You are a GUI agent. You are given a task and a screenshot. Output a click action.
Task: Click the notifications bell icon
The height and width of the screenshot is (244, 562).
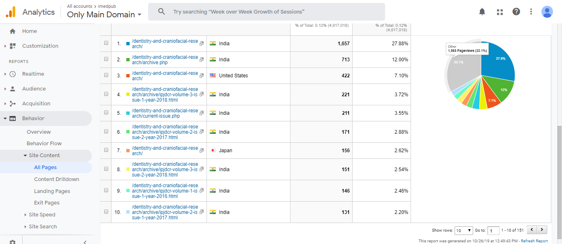[482, 12]
